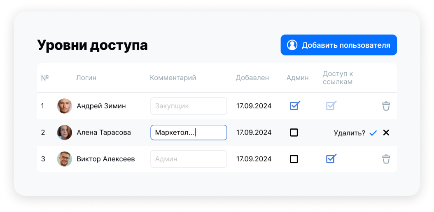Image resolution: width=434 pixels, height=212 pixels.
Task: Toggle Доступ к ссылкам for Андрей Зимин
Action: point(331,106)
